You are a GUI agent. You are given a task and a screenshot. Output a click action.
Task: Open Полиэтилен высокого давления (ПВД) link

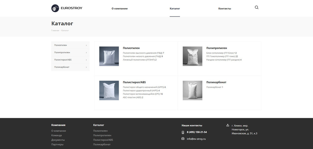coord(142,53)
